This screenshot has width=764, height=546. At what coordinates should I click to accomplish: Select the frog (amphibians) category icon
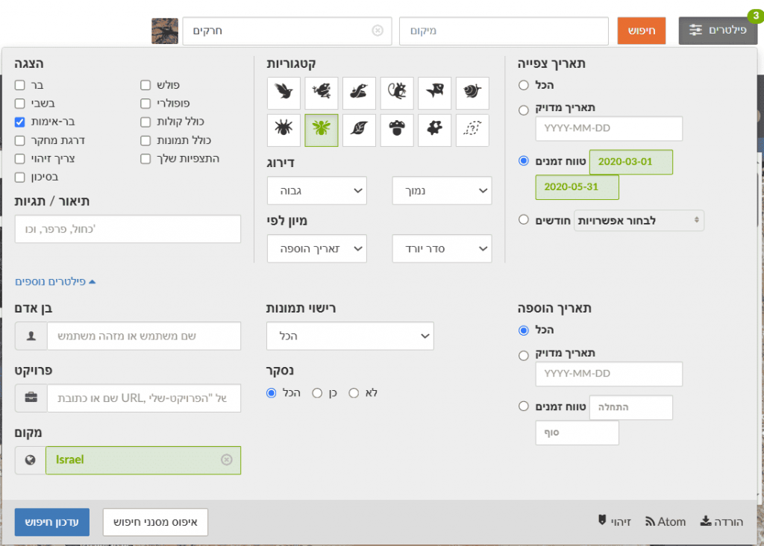click(322, 92)
